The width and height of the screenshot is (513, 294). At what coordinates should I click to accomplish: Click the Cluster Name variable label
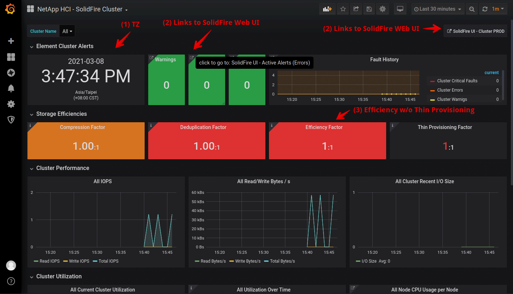pyautogui.click(x=43, y=31)
